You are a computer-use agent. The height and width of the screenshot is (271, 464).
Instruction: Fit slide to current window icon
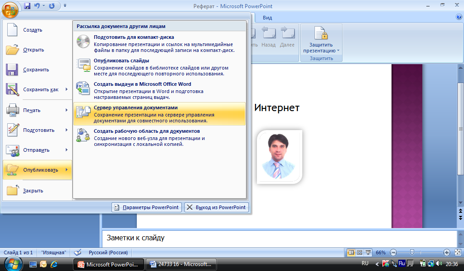(x=458, y=252)
